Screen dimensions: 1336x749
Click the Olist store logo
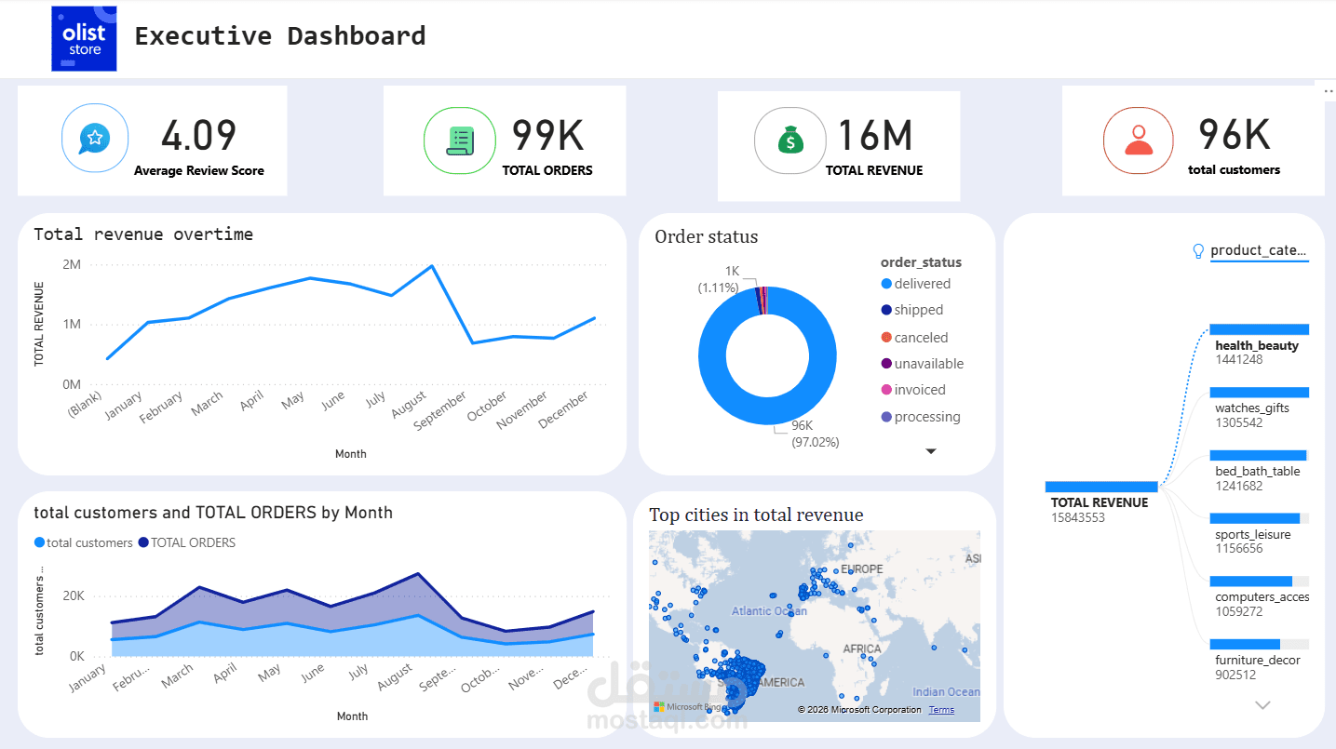pyautogui.click(x=84, y=38)
